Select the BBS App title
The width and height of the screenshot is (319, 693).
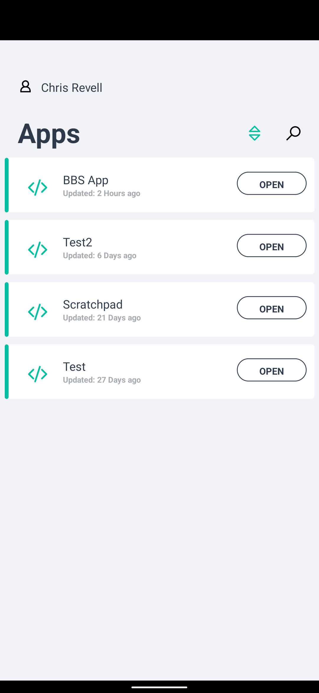(x=86, y=180)
